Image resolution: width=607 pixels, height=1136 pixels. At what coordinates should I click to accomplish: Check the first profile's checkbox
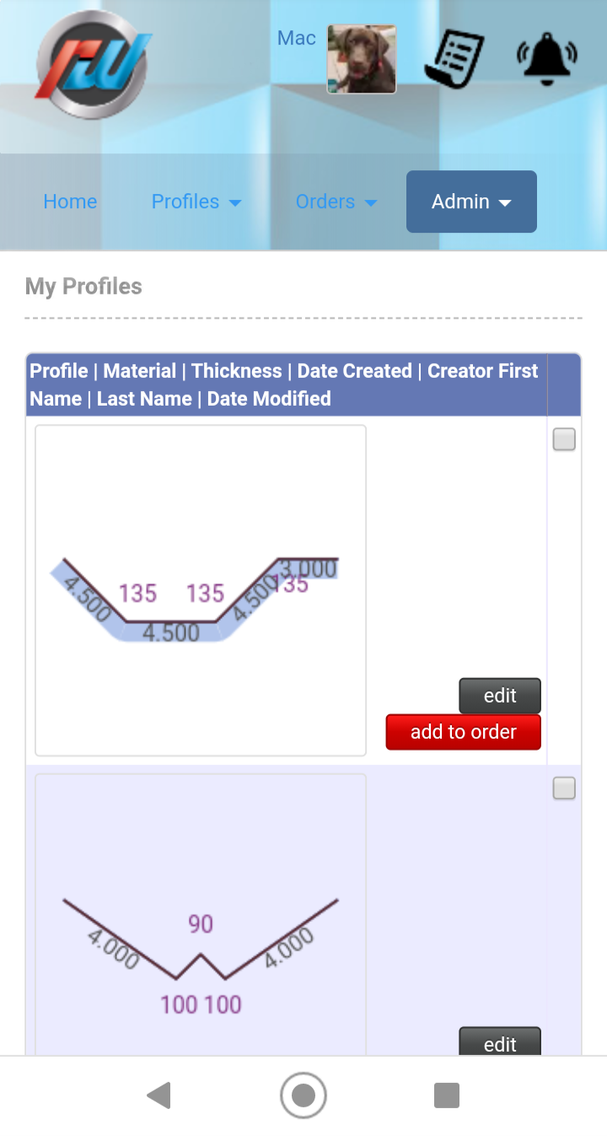[564, 439]
